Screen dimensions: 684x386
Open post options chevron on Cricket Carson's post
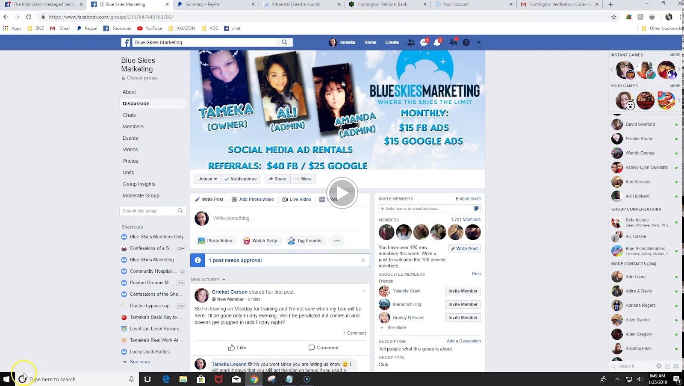tap(364, 291)
